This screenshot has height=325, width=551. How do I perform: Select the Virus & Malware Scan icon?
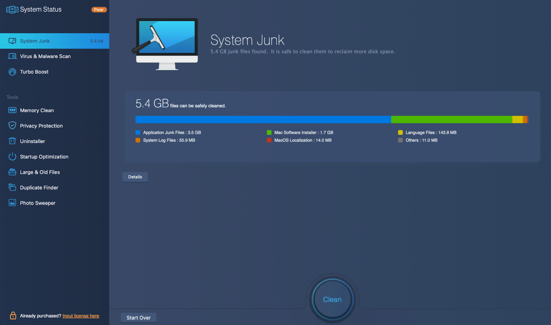point(12,57)
